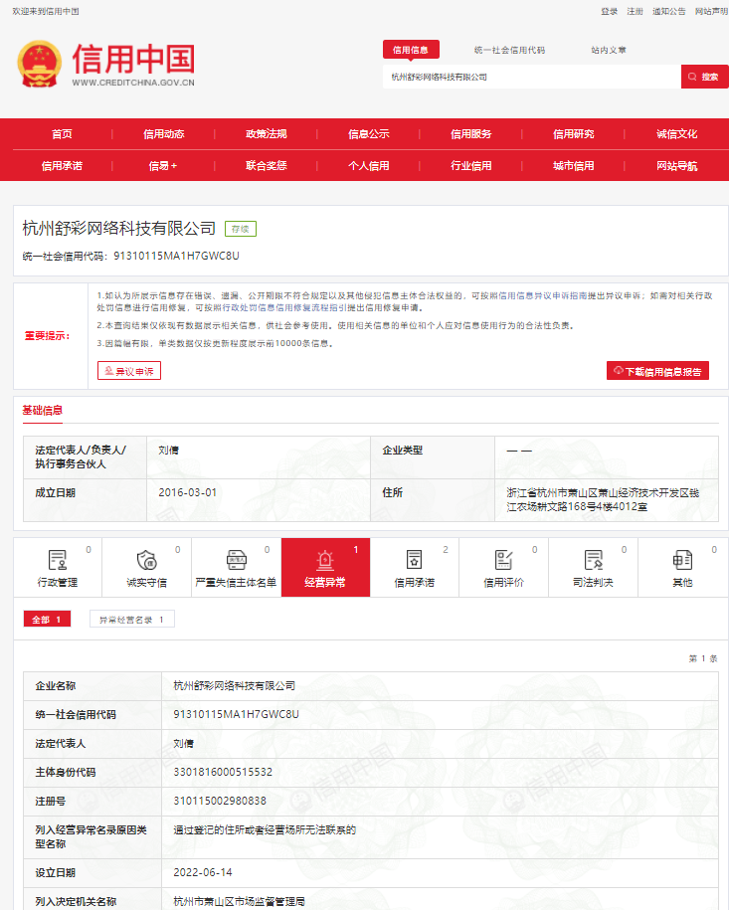
Task: Click the company title 杭州舒彩网络科技有限公司
Action: coord(119,229)
